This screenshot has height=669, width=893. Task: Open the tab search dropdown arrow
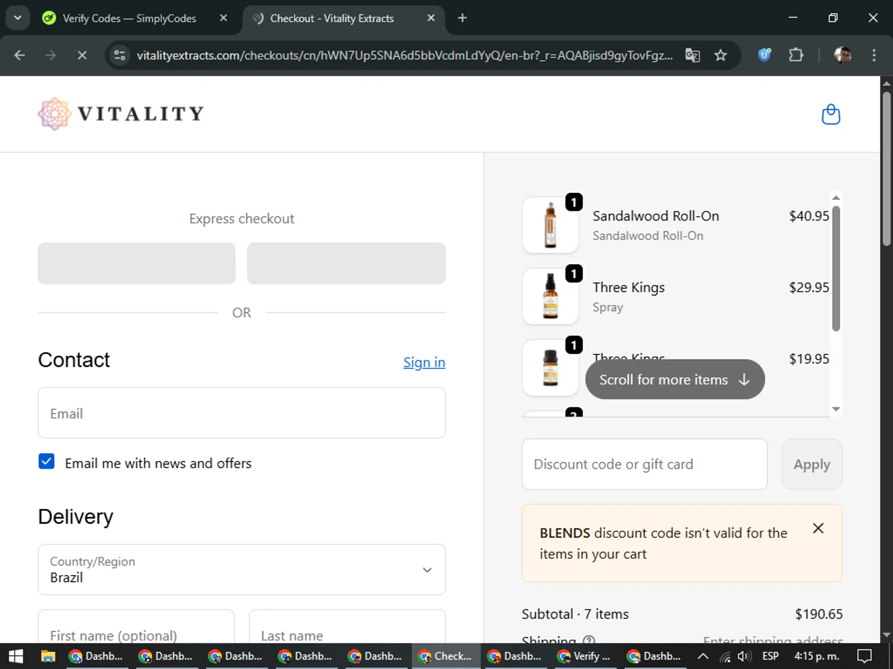tap(18, 18)
